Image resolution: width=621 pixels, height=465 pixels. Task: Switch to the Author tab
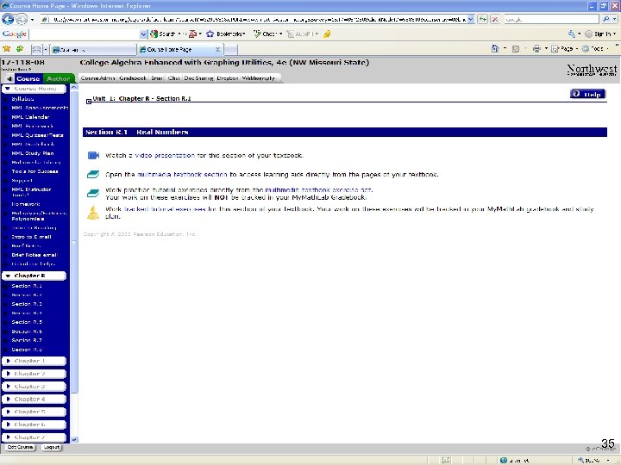pyautogui.click(x=58, y=78)
